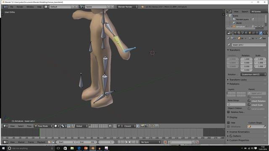This screenshot has width=269, height=151.
Task: Toggle the Connected checkbox
Action: pyautogui.click(x=249, y=97)
